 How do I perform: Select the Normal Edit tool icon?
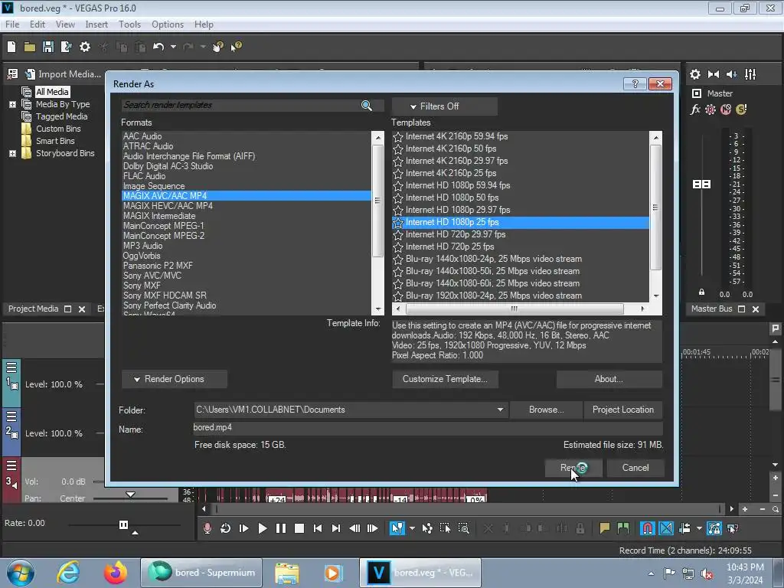397,528
